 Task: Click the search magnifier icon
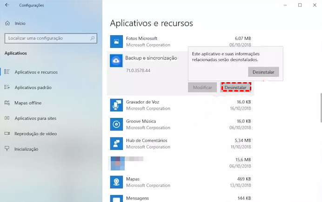click(x=93, y=38)
